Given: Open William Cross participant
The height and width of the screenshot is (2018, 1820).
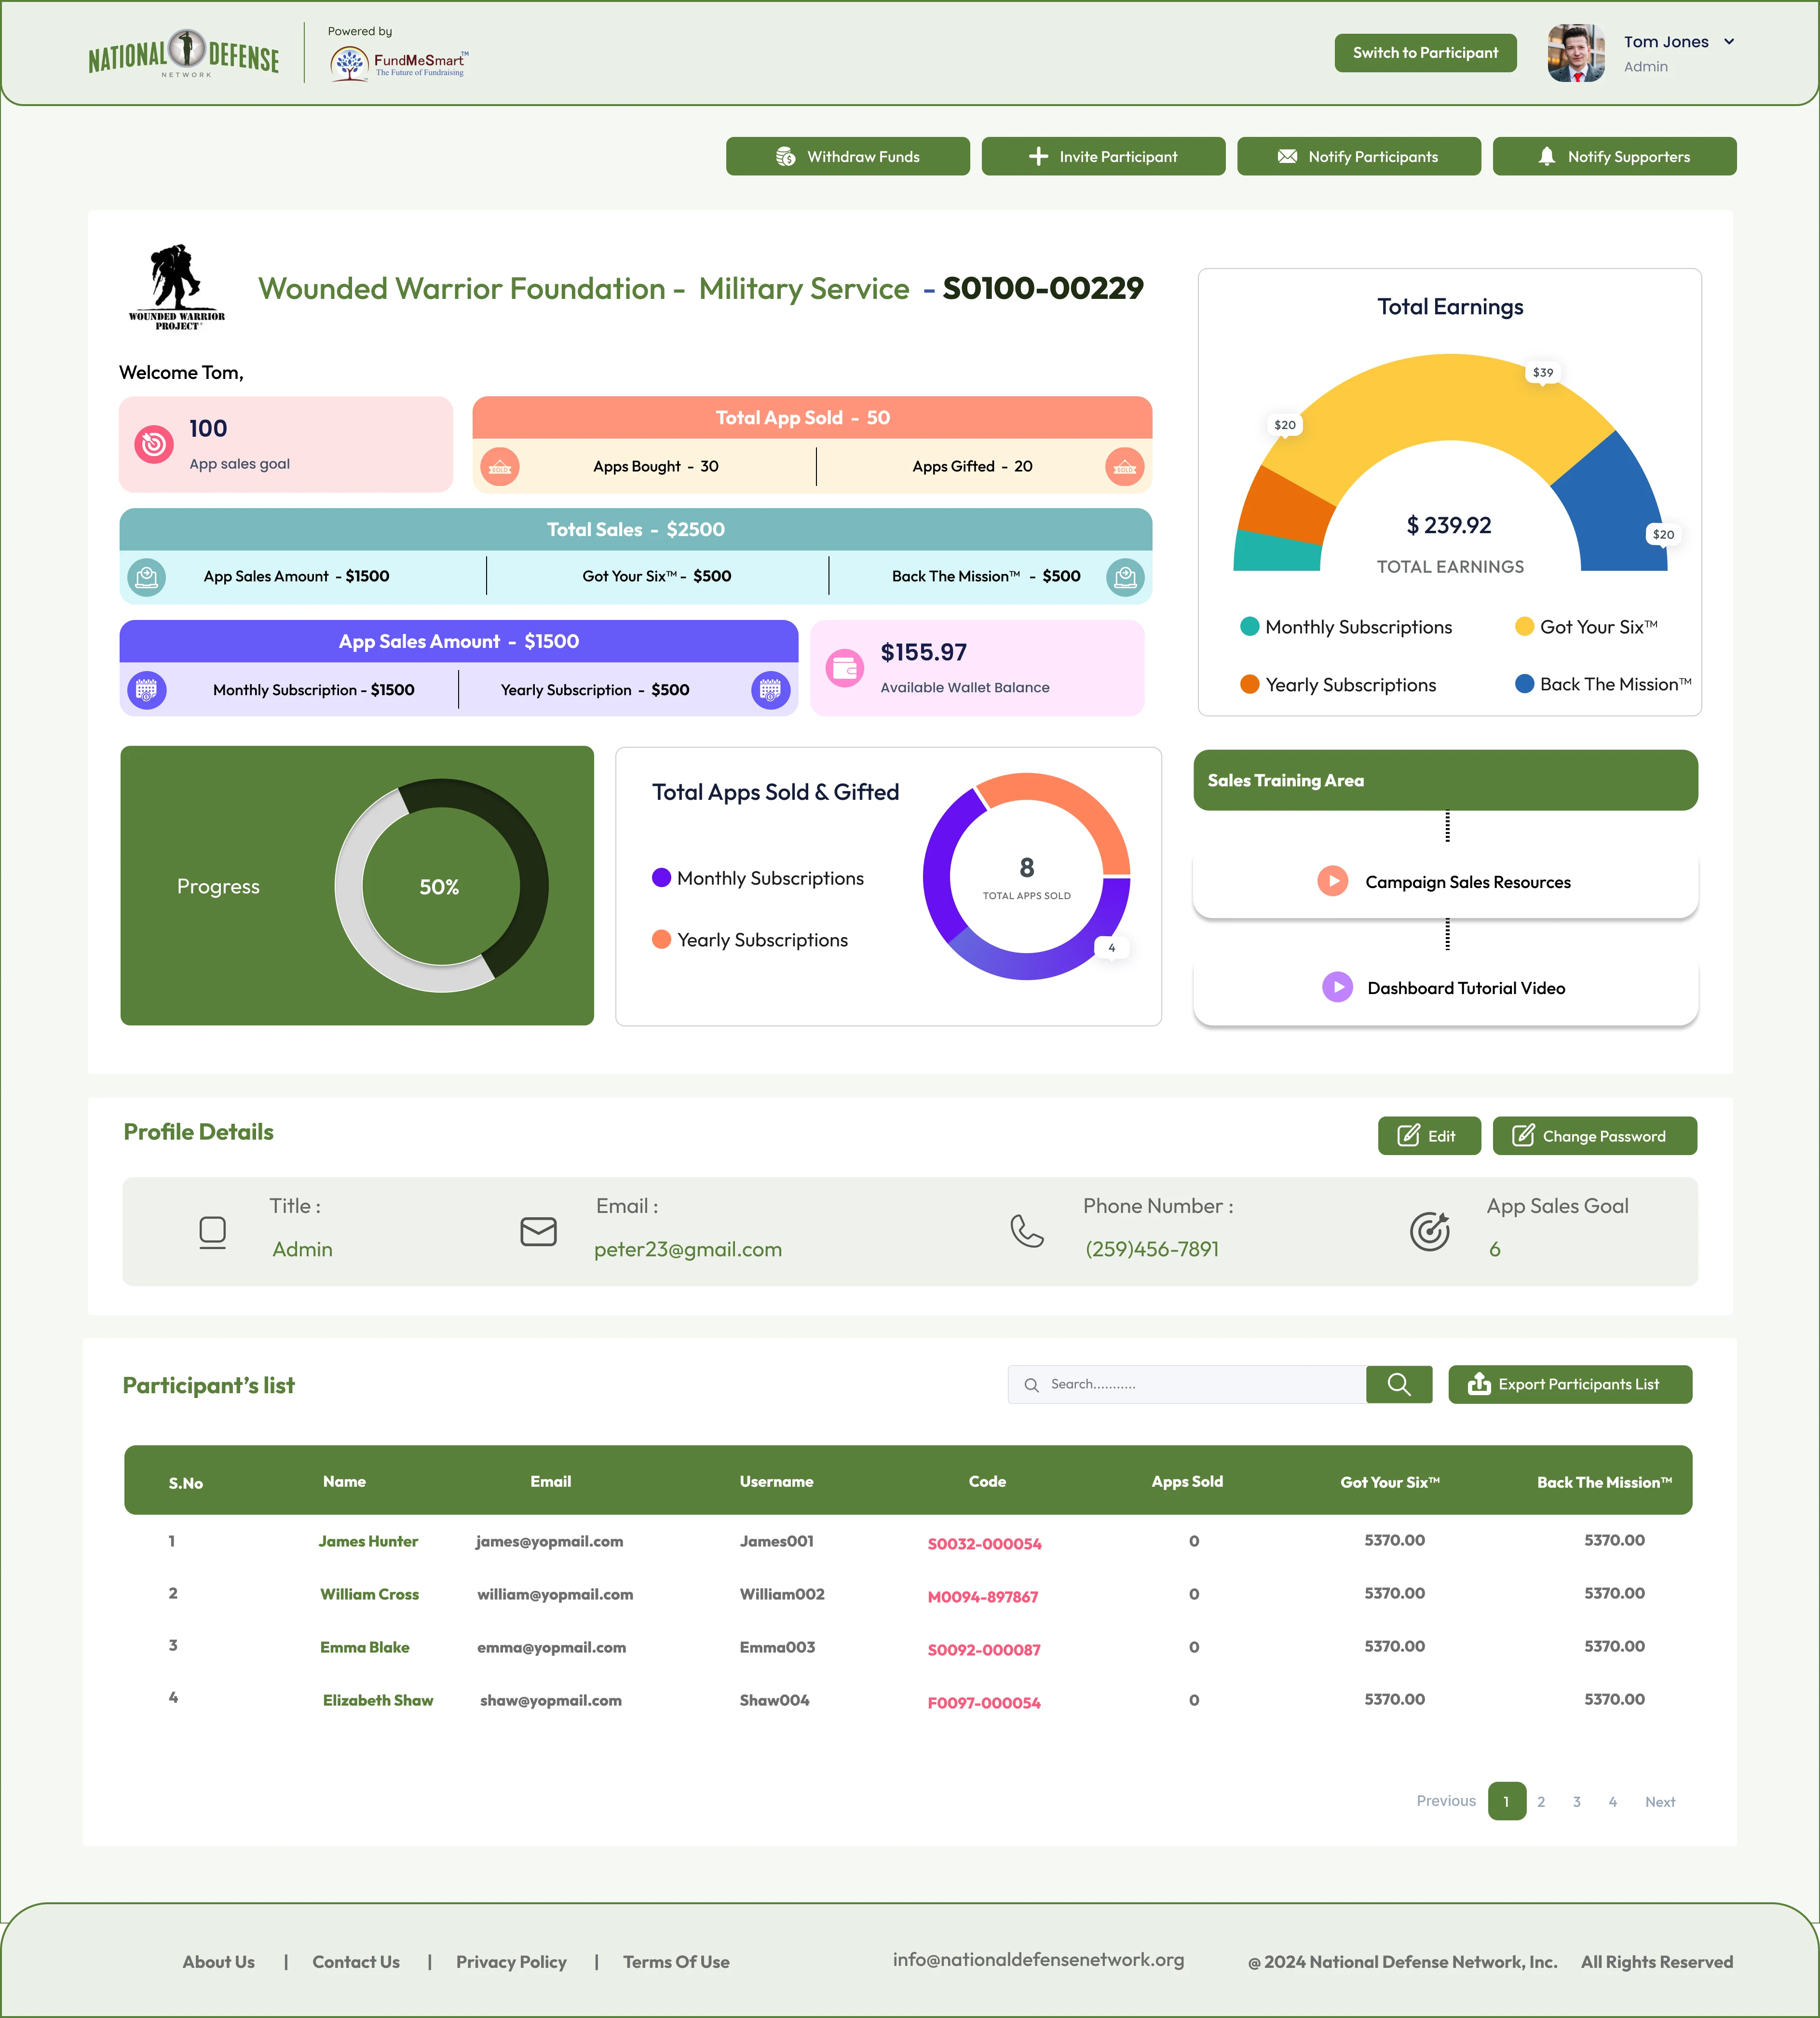Looking at the screenshot, I should tap(369, 1594).
